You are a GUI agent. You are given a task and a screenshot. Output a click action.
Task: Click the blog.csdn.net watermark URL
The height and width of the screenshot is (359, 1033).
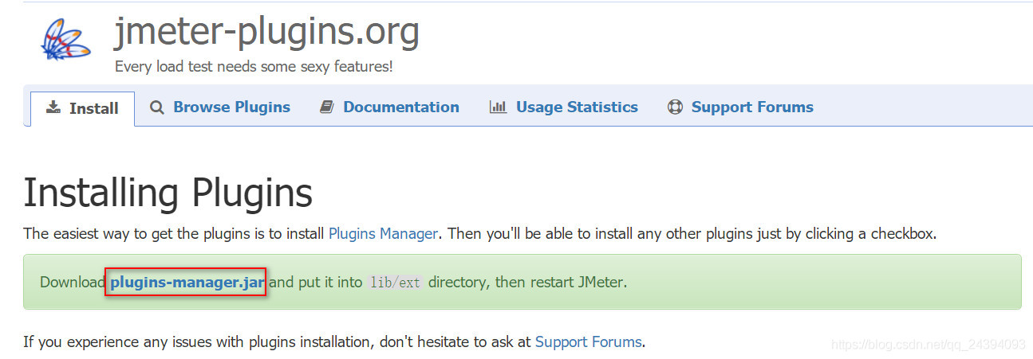[928, 345]
